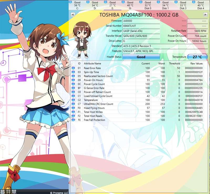The height and width of the screenshot is (194, 210).
Task: Select the Disk 0 tab
Action: [x=148, y=5]
